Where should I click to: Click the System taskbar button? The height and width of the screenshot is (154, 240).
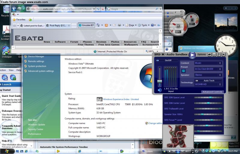point(151,151)
